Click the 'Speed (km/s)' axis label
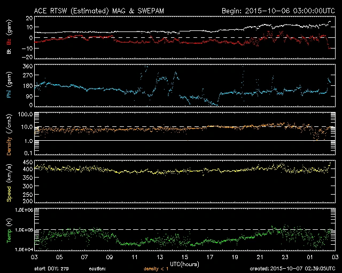 point(9,183)
